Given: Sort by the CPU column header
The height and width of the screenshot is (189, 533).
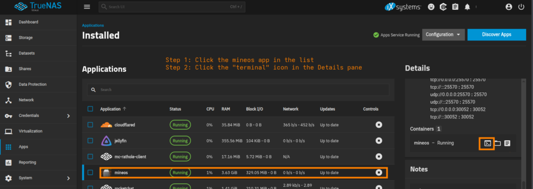Looking at the screenshot, I should point(210,109).
